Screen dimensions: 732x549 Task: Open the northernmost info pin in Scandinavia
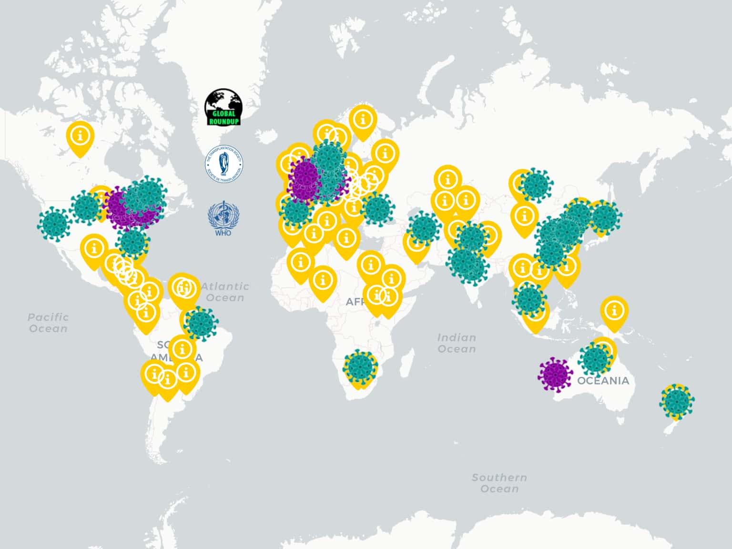pos(363,119)
